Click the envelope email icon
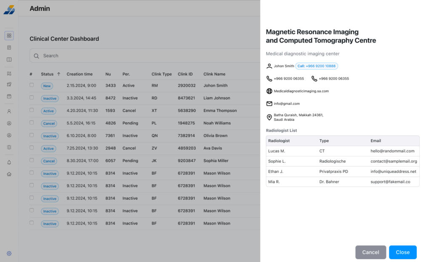Image resolution: width=431 pixels, height=262 pixels. coord(269,103)
